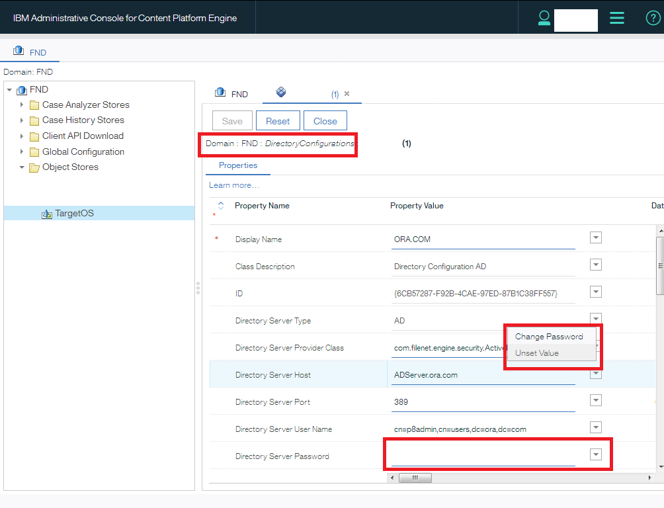Image resolution: width=664 pixels, height=508 pixels.
Task: Click the directory configuration tab icon
Action: 281,92
